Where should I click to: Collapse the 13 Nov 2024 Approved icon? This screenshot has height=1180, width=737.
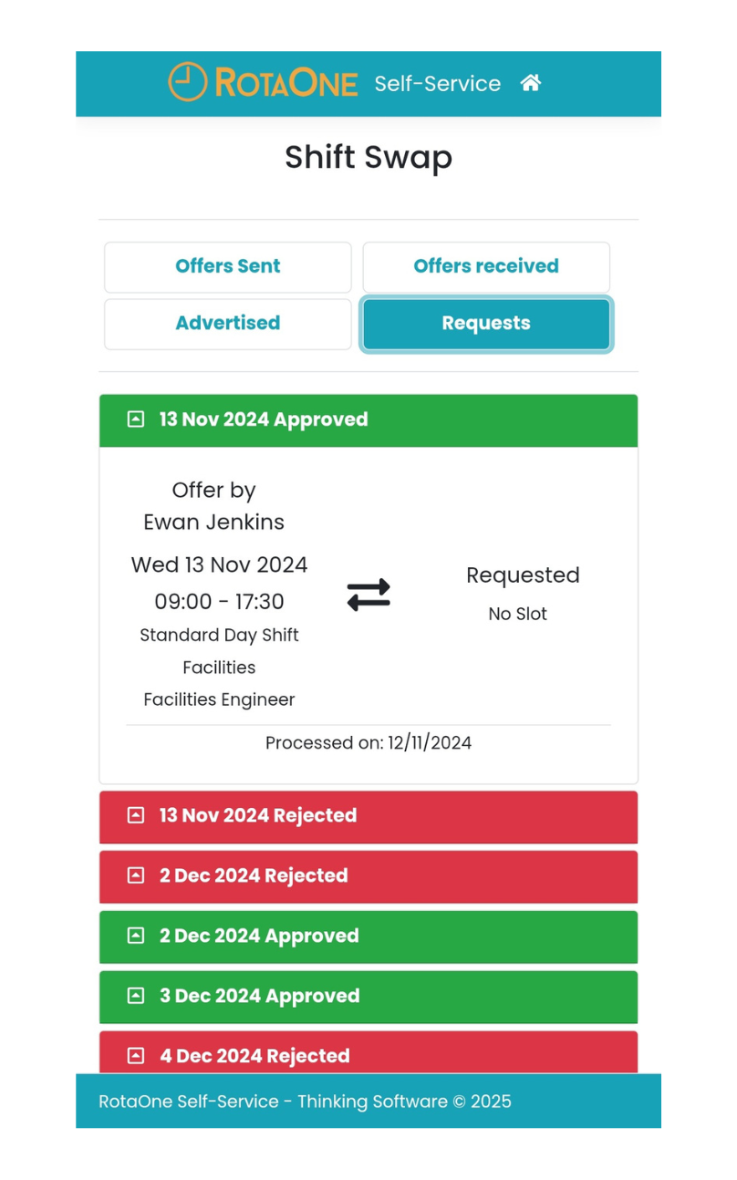pyautogui.click(x=136, y=419)
